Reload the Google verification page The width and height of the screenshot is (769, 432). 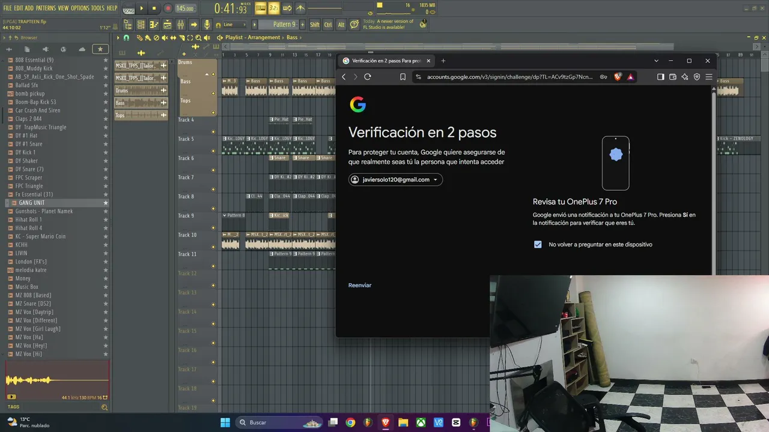(368, 77)
